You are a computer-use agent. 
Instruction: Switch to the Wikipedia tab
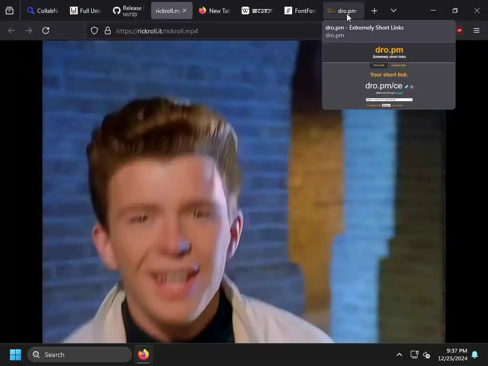[258, 11]
